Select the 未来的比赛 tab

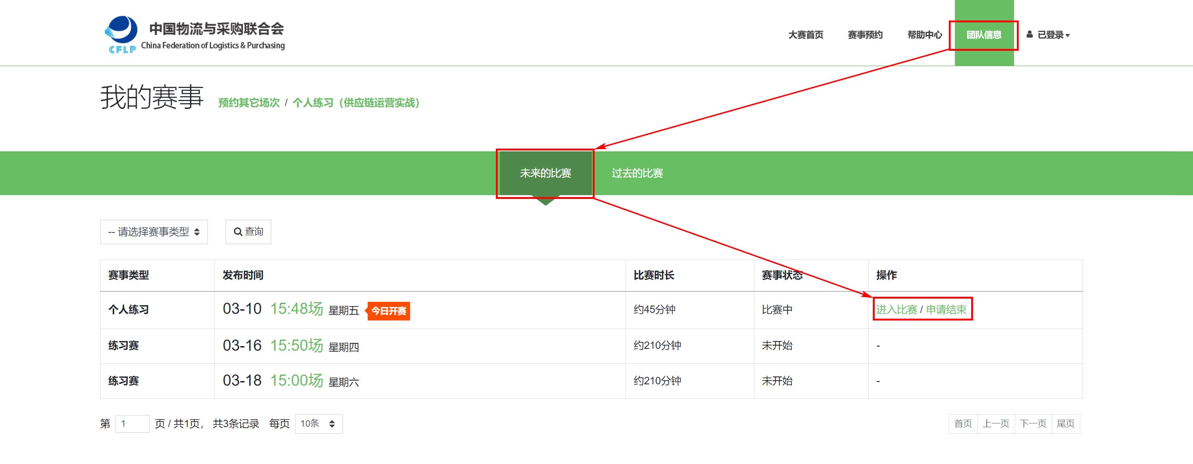coord(545,173)
